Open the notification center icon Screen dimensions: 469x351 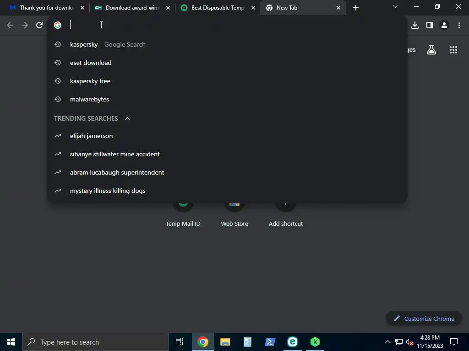(454, 342)
